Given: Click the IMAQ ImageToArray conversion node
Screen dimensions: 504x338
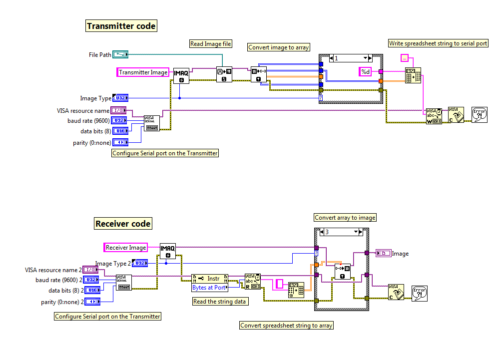Looking at the screenshot, I should pyautogui.click(x=258, y=75).
